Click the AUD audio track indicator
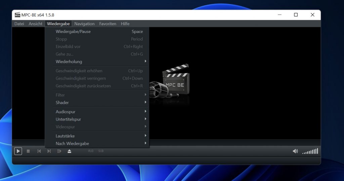Viewport: 344px width, 181px height. pyautogui.click(x=91, y=151)
